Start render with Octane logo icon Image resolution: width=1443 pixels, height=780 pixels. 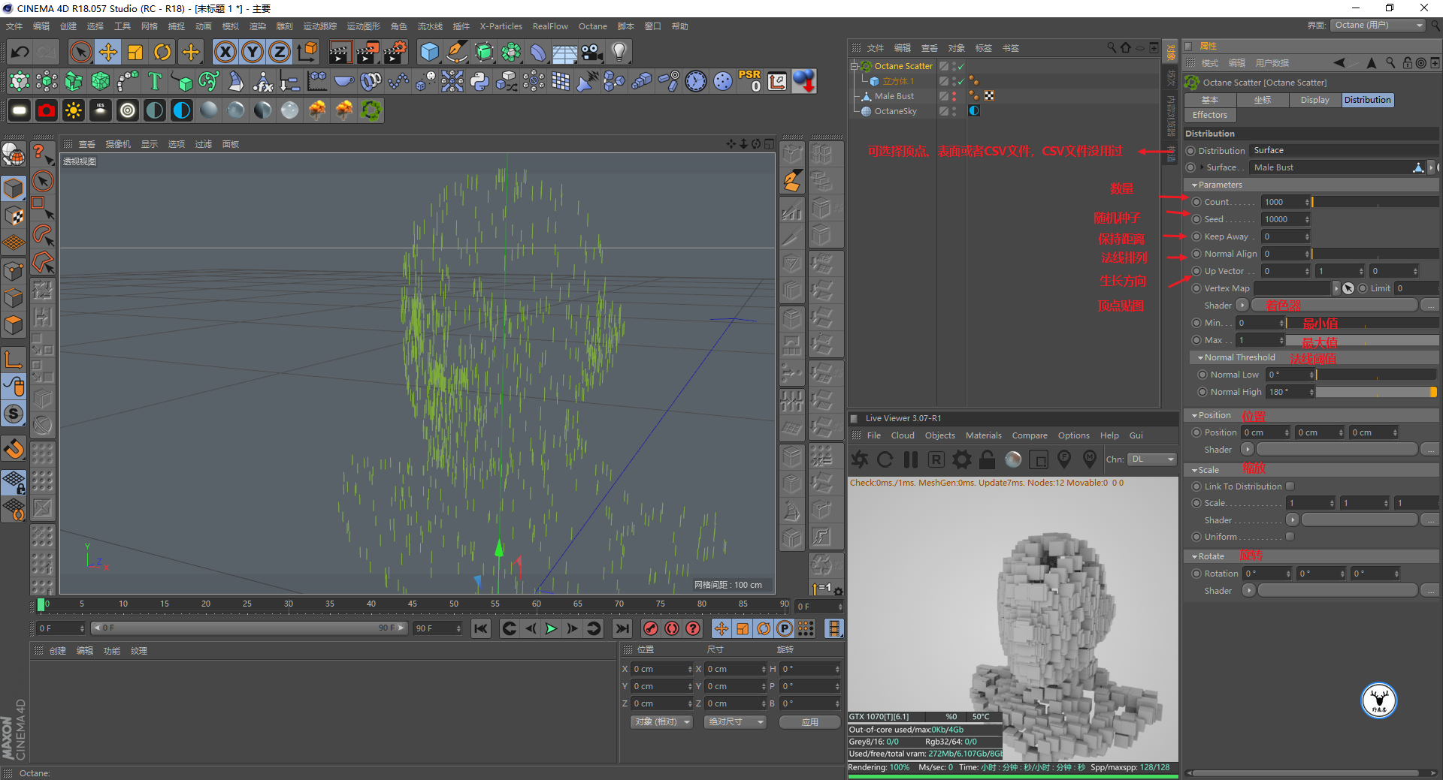pos(861,459)
